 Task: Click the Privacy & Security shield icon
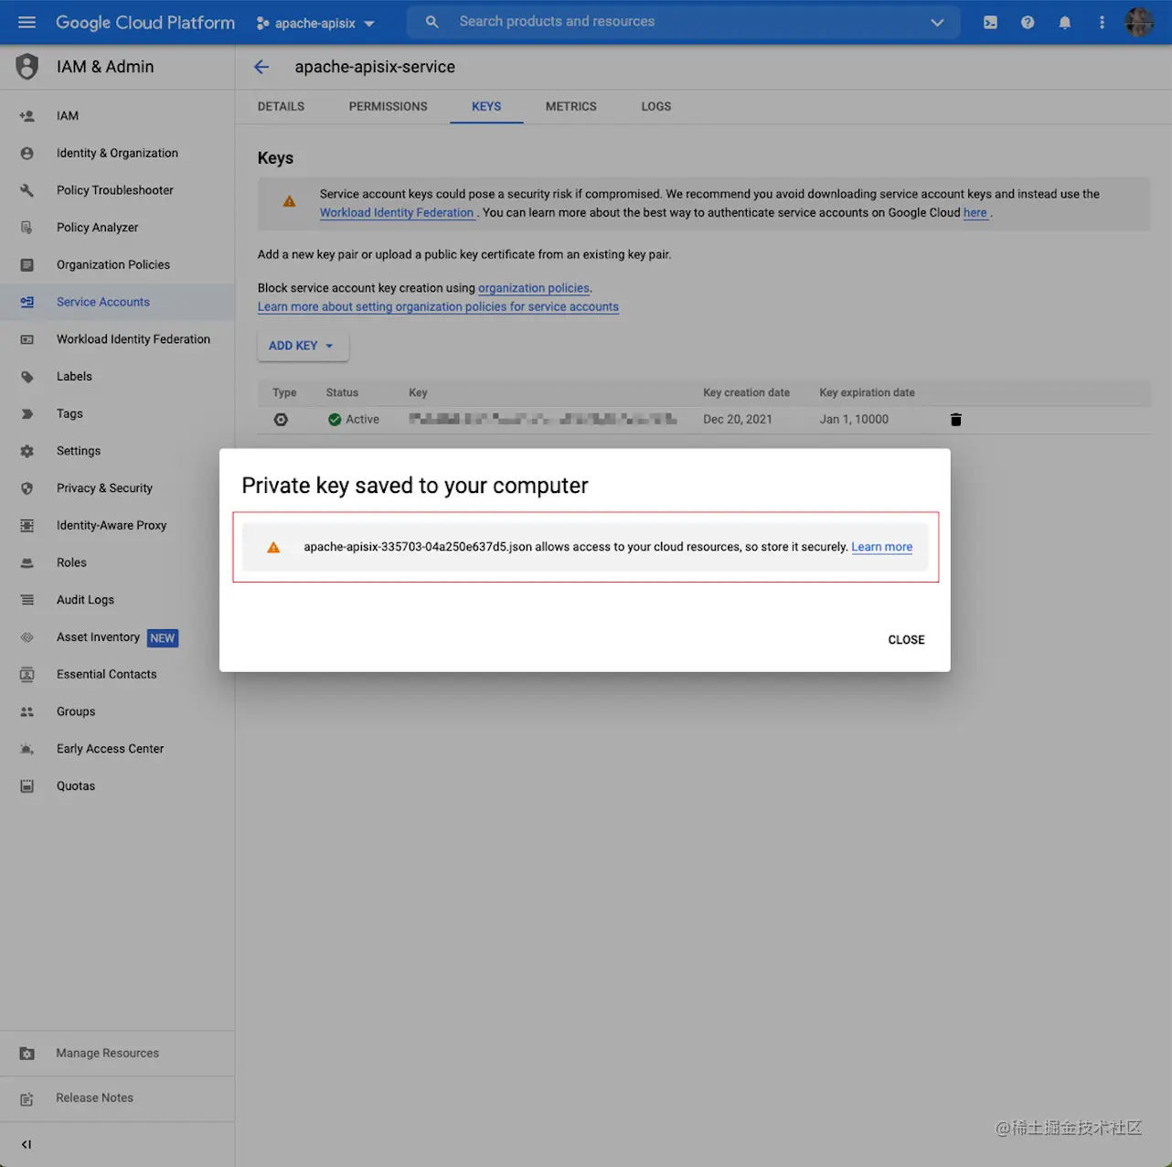coord(27,488)
